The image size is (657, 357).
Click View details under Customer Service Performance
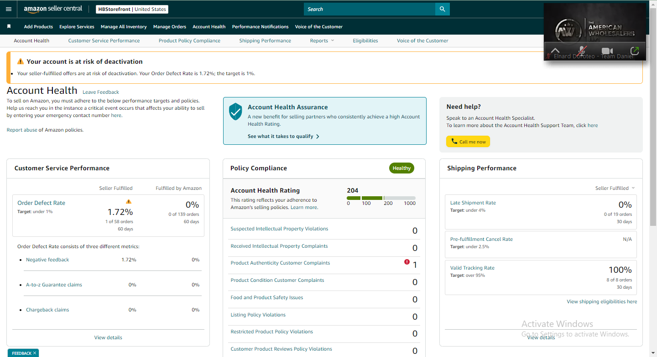click(108, 337)
